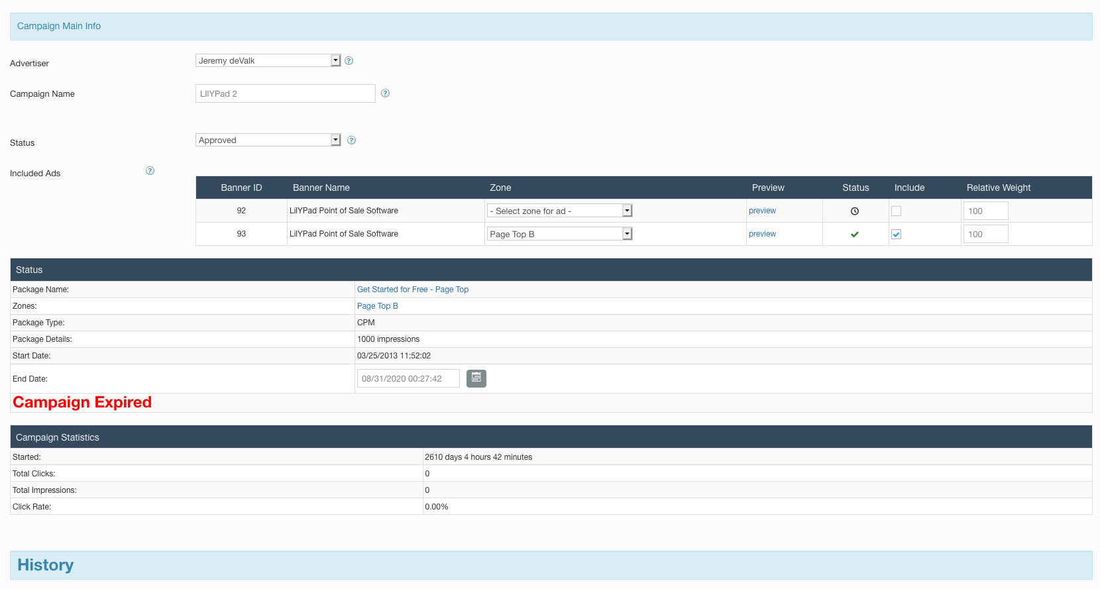The image size is (1100, 589).
Task: Change the Page Top B zone dropdown
Action: pos(559,234)
